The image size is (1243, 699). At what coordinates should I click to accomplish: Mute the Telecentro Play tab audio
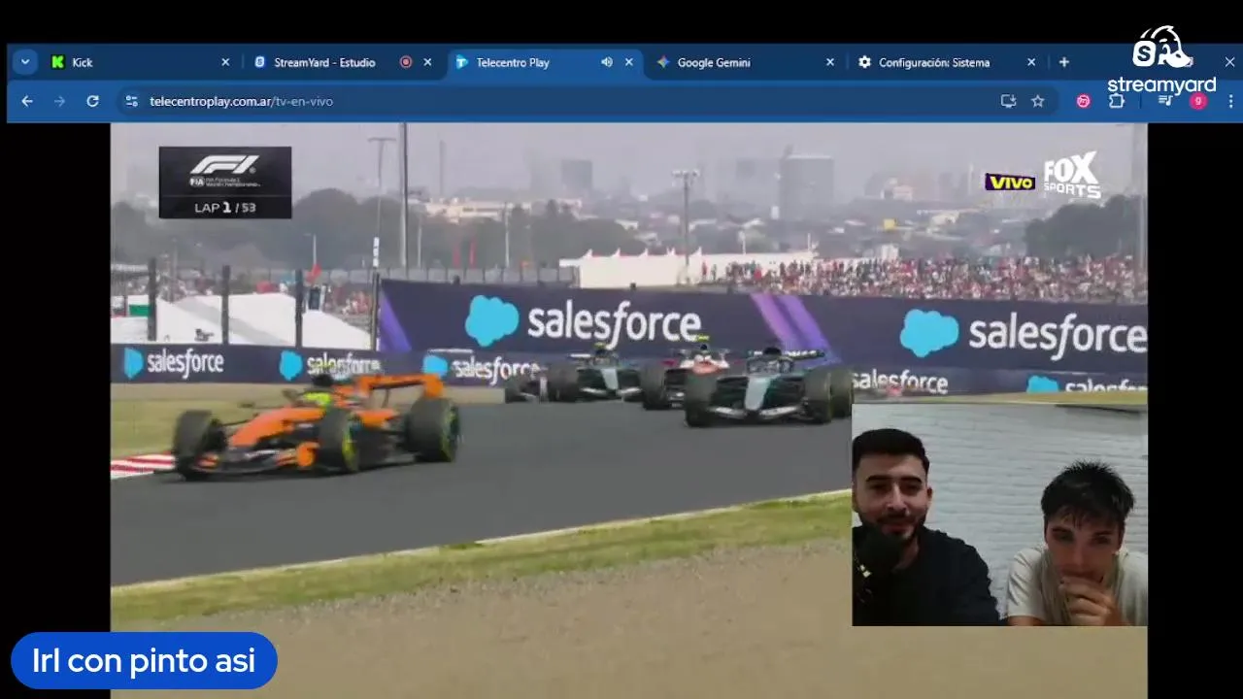click(x=607, y=62)
